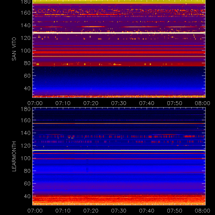
Task: Click 07:30 time label below Learmonth plot
Action: pos(119,211)
